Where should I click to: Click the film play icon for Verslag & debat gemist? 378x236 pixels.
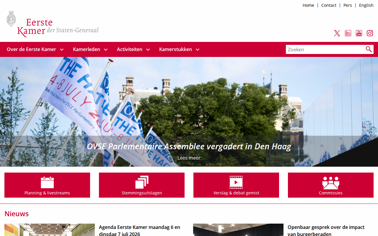pyautogui.click(x=236, y=182)
